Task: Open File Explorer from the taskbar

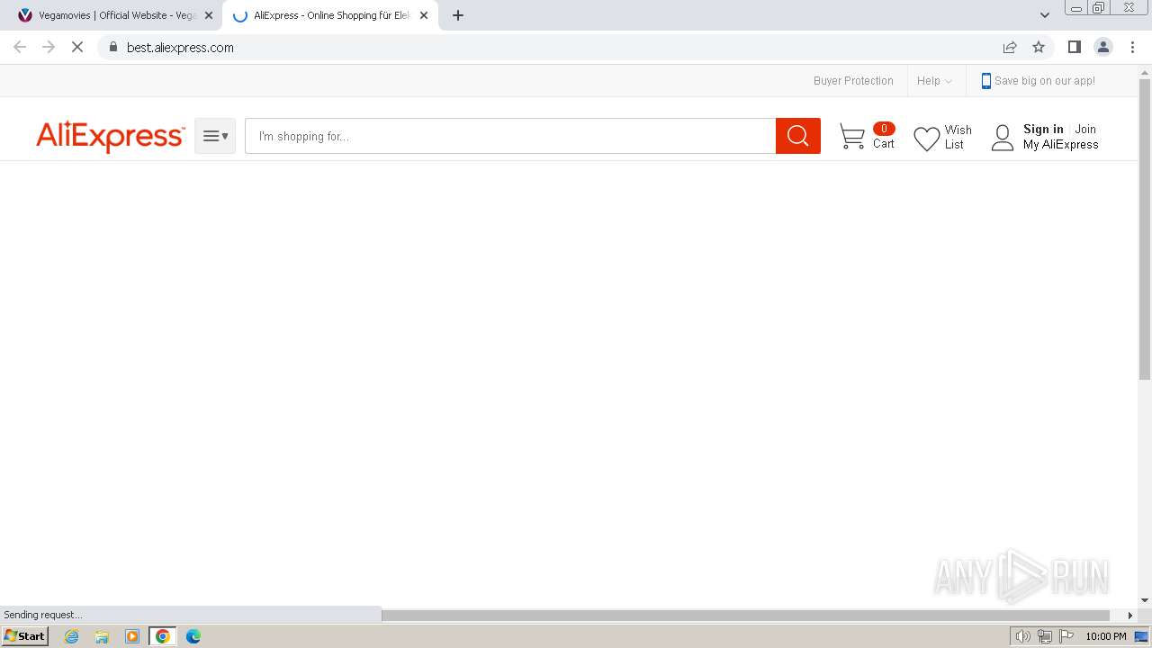Action: [x=102, y=636]
